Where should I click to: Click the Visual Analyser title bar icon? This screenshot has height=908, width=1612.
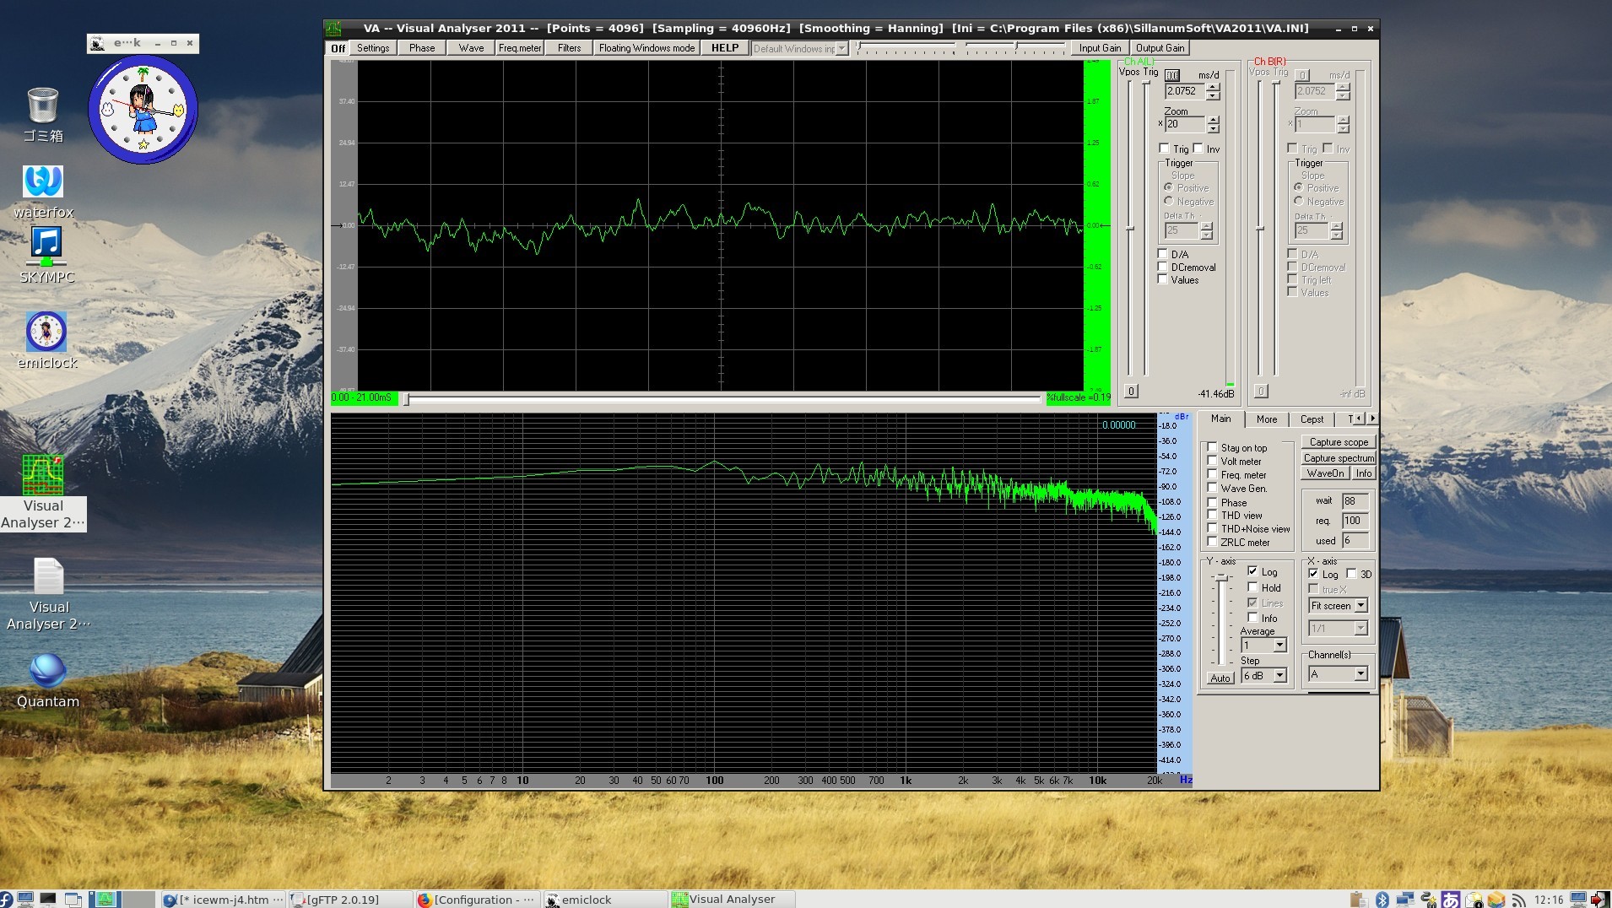(x=335, y=28)
